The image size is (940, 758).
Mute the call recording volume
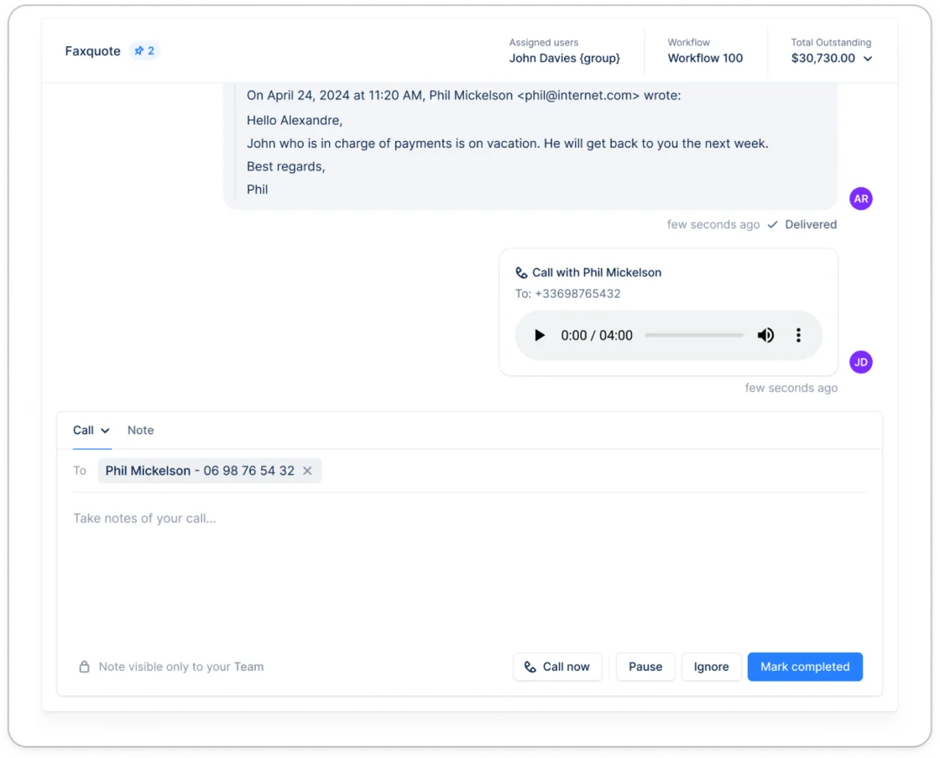(765, 335)
